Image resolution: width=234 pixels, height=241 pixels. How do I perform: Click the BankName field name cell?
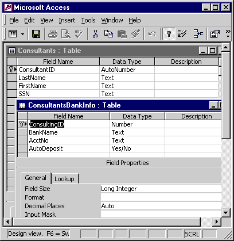point(69,132)
